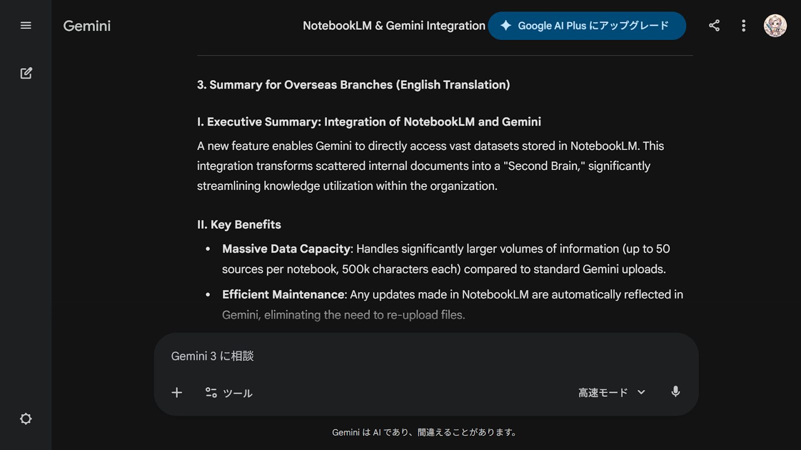
Task: Open the ツール tools menu label
Action: tap(238, 393)
